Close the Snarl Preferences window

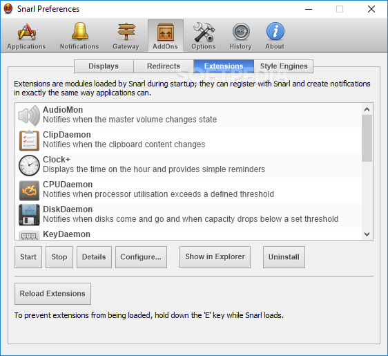pos(371,9)
